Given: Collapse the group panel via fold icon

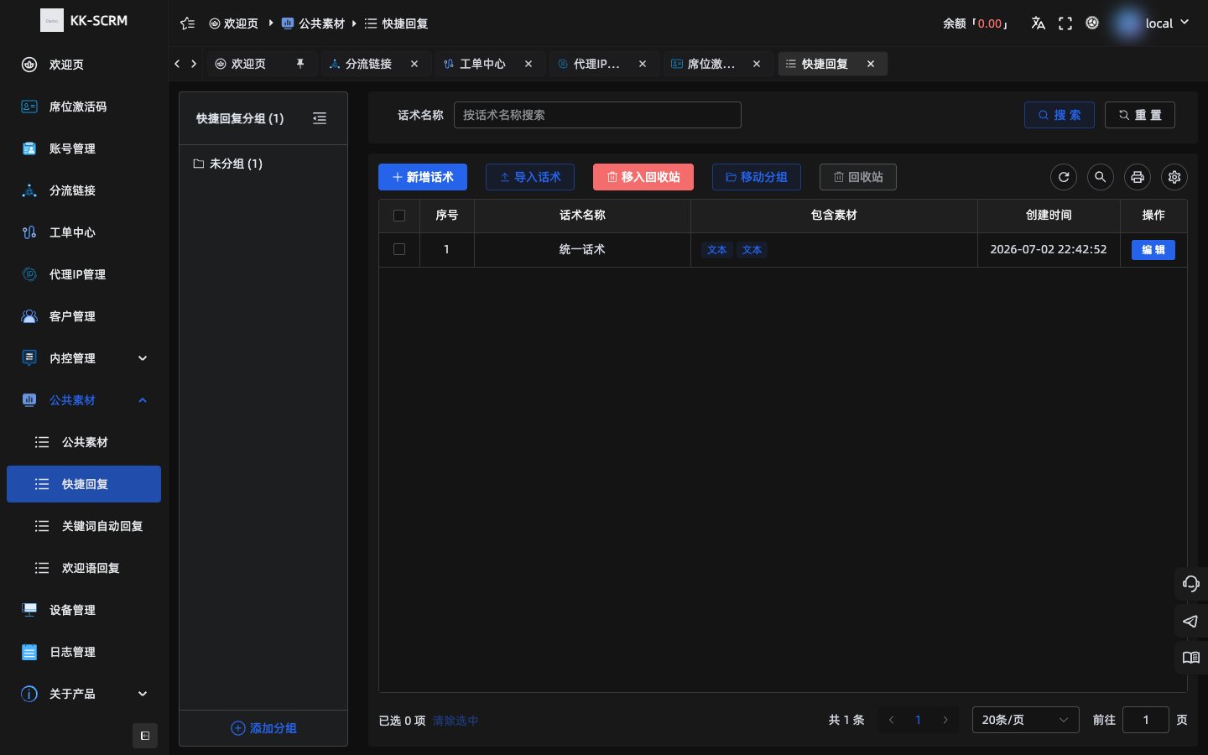Looking at the screenshot, I should pos(320,118).
